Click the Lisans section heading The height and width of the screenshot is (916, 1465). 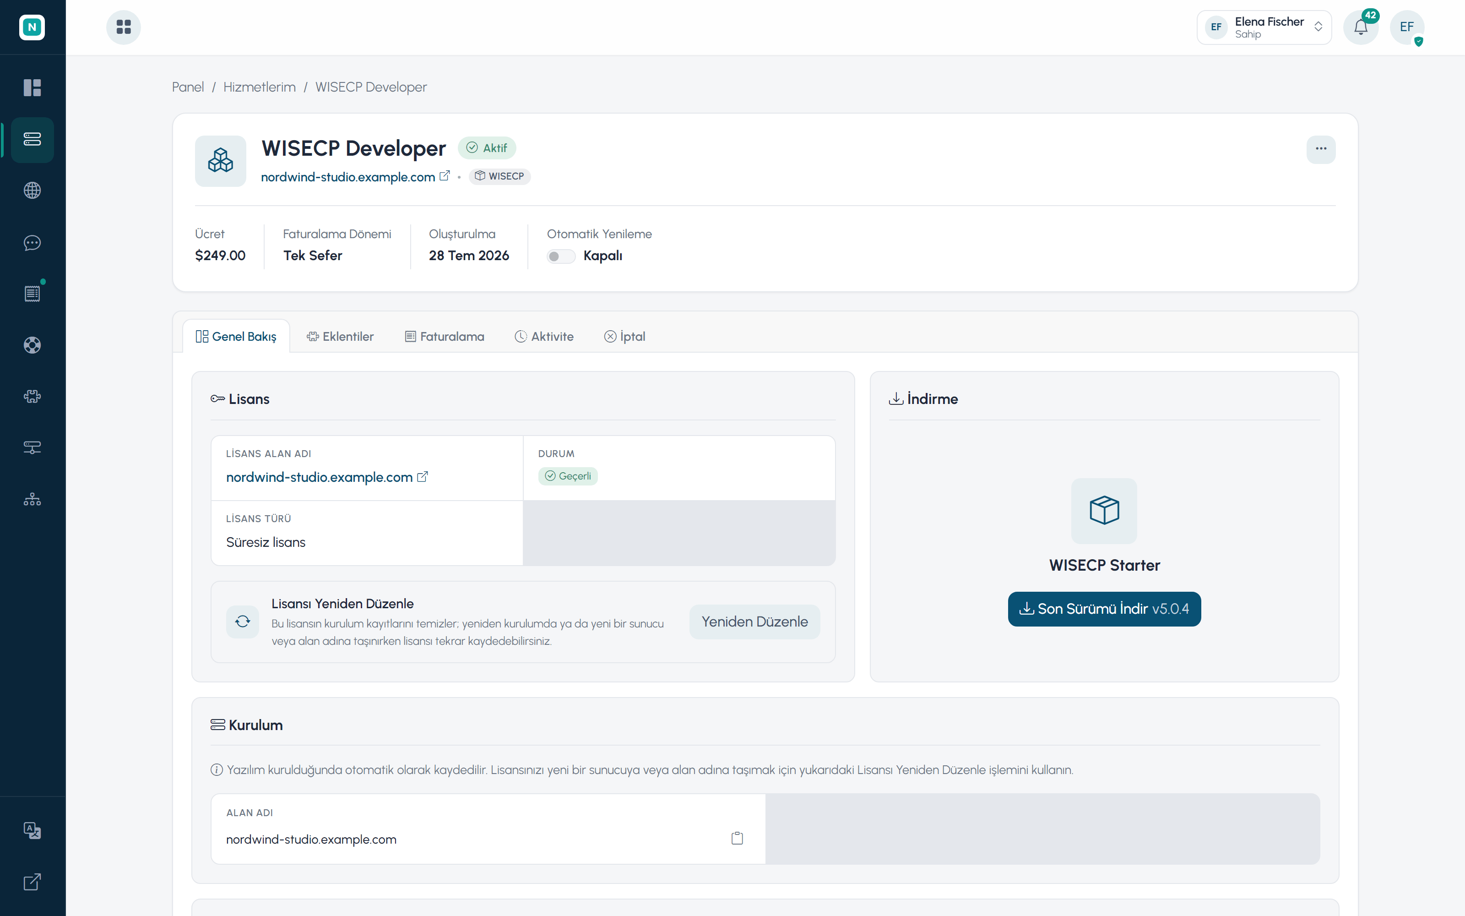pos(240,399)
